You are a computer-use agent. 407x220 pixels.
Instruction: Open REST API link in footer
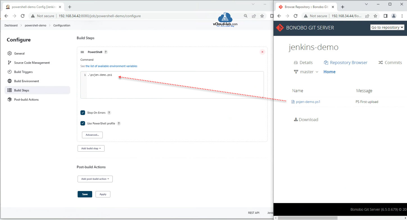[254, 213]
